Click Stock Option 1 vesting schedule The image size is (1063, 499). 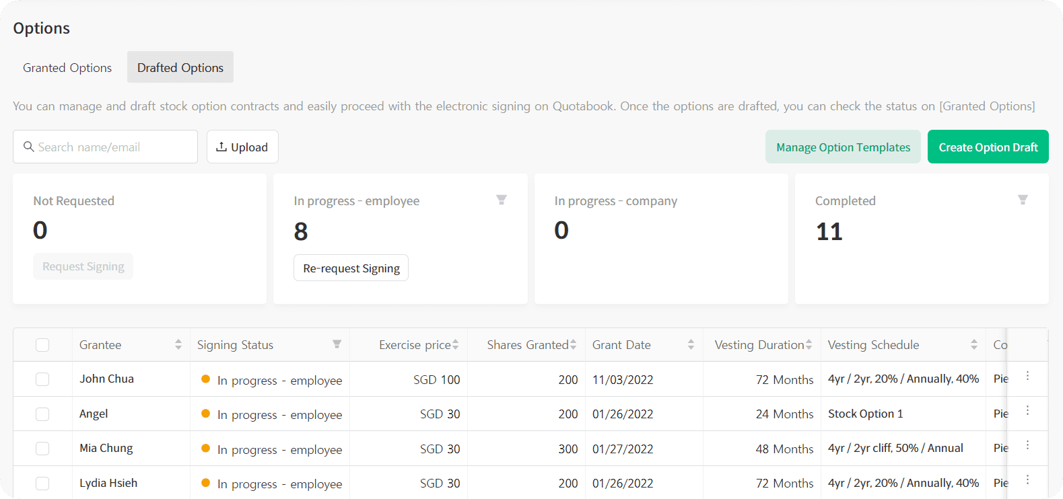tap(865, 414)
